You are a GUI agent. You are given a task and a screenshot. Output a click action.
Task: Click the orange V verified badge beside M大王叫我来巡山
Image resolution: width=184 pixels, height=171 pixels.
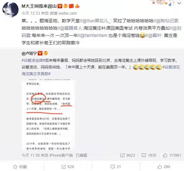tap(60, 6)
